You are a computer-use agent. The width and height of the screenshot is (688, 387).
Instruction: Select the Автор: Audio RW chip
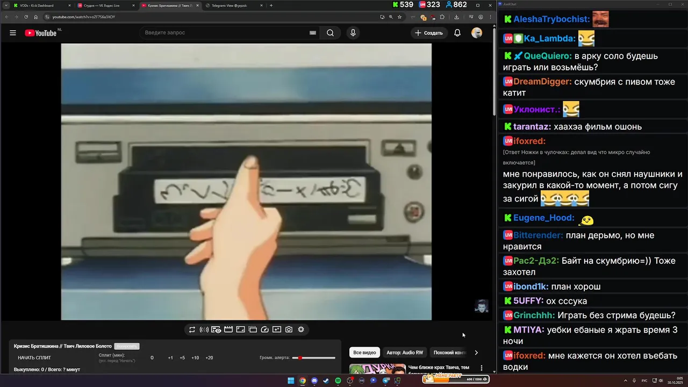tap(405, 353)
